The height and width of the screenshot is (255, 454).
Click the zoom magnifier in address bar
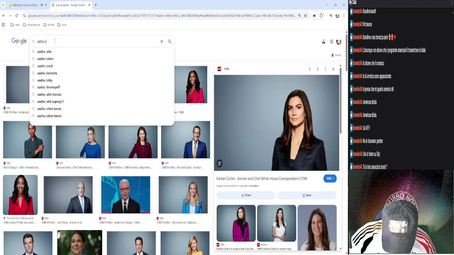point(299,16)
